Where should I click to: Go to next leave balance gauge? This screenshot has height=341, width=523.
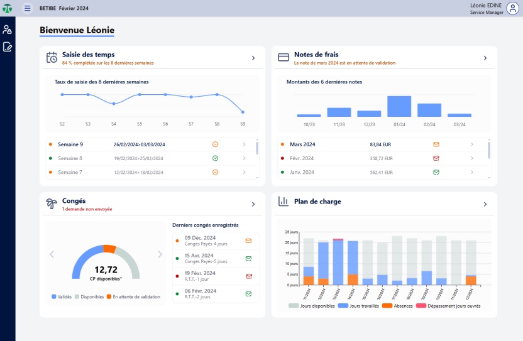click(x=160, y=254)
